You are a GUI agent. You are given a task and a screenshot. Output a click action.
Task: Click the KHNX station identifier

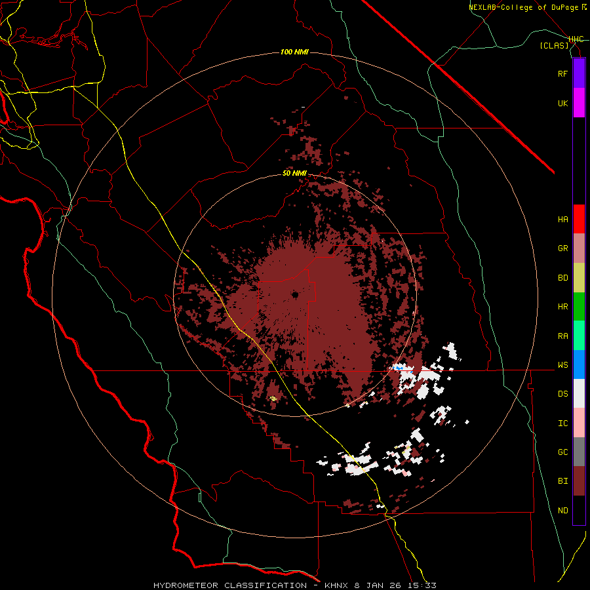(x=338, y=585)
